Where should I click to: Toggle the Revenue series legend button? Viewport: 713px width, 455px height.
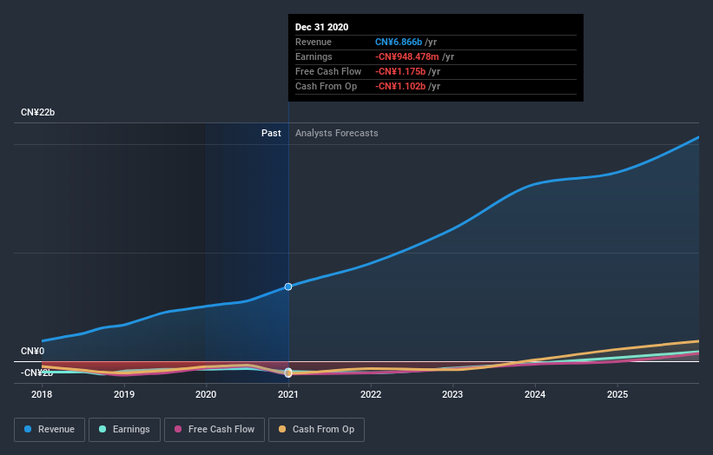point(50,430)
